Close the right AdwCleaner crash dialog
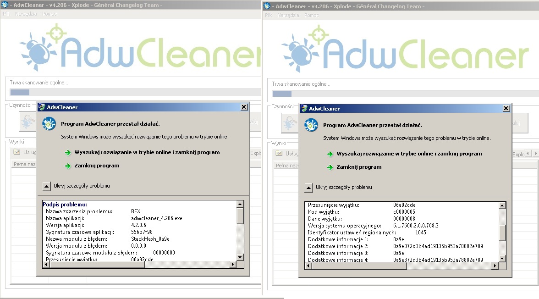 tap(506, 108)
